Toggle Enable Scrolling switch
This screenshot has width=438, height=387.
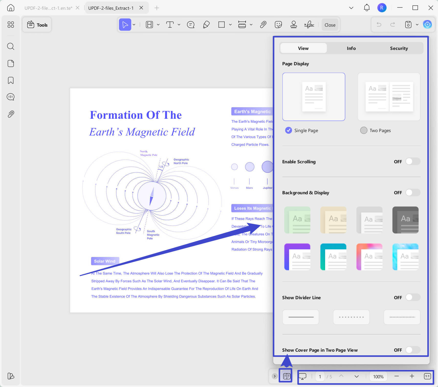(413, 162)
